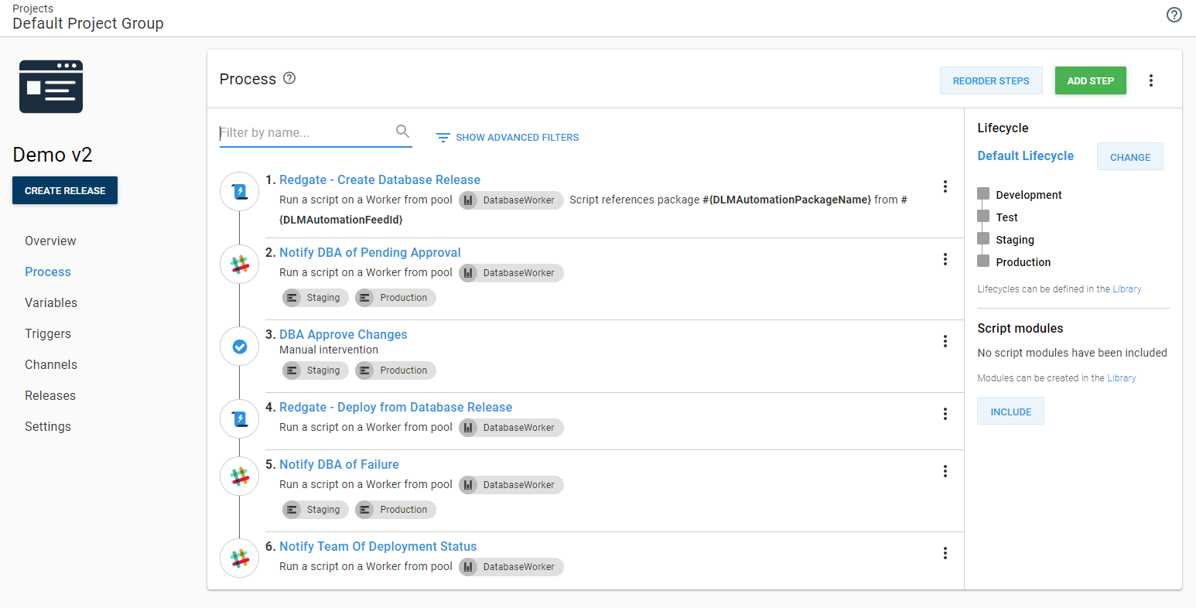Go to Variables in the sidebar
The image size is (1196, 608).
(51, 302)
